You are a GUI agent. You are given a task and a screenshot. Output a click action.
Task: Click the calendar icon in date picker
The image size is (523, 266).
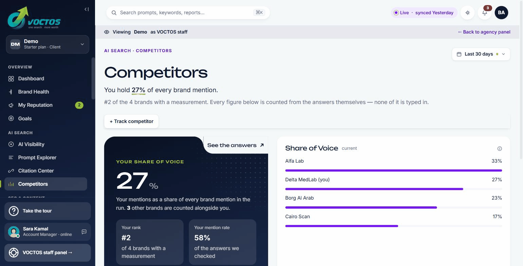pos(459,54)
